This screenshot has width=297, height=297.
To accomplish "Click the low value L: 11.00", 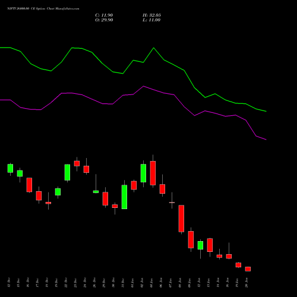I will pyautogui.click(x=151, y=20).
